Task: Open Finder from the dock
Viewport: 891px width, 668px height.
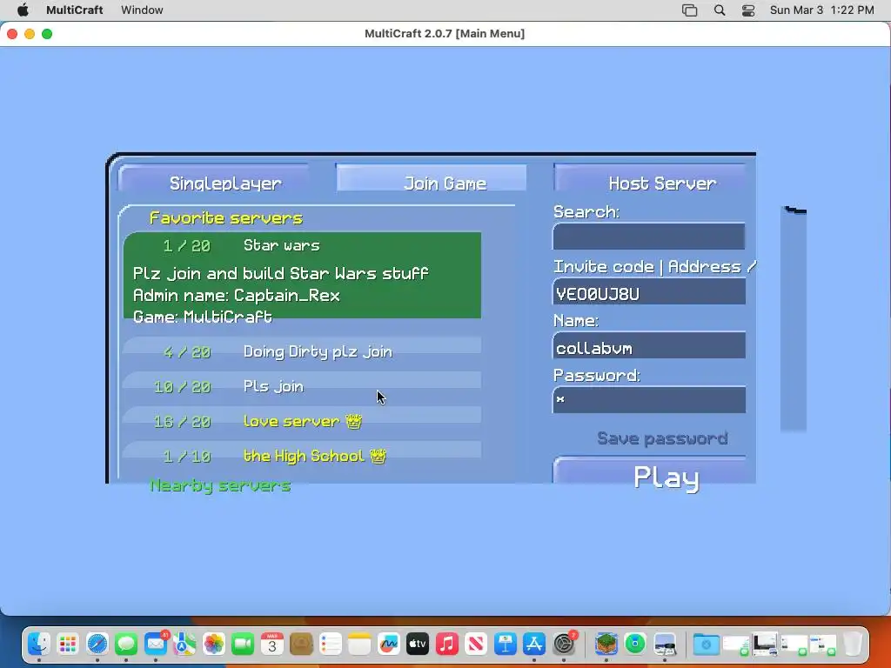Action: 38,644
